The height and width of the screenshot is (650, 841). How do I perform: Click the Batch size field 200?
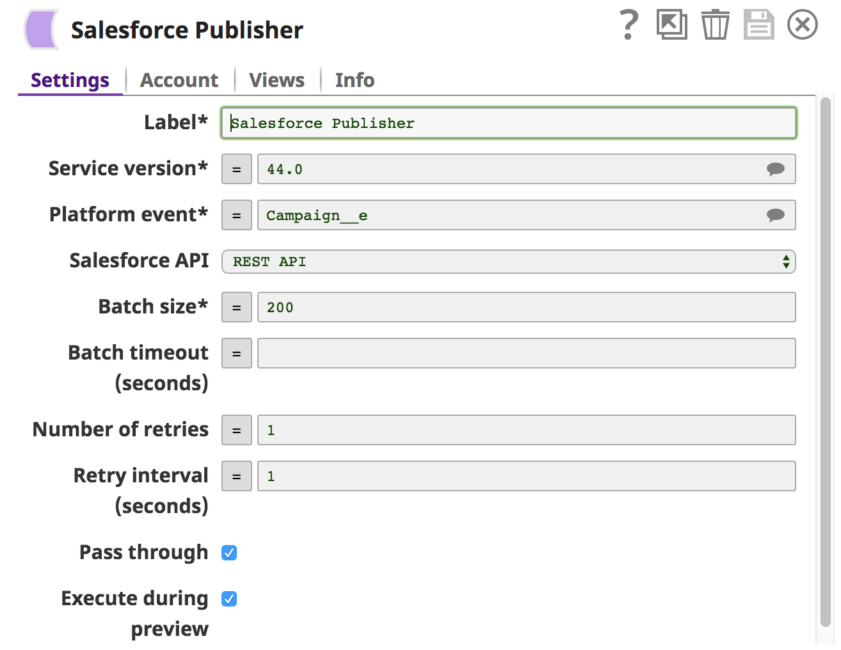[527, 307]
